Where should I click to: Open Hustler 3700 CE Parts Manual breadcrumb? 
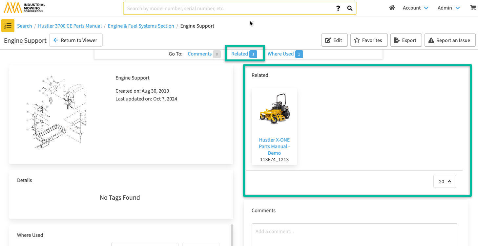70,26
